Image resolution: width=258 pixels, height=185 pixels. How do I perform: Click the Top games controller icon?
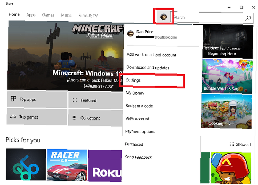[13, 117]
